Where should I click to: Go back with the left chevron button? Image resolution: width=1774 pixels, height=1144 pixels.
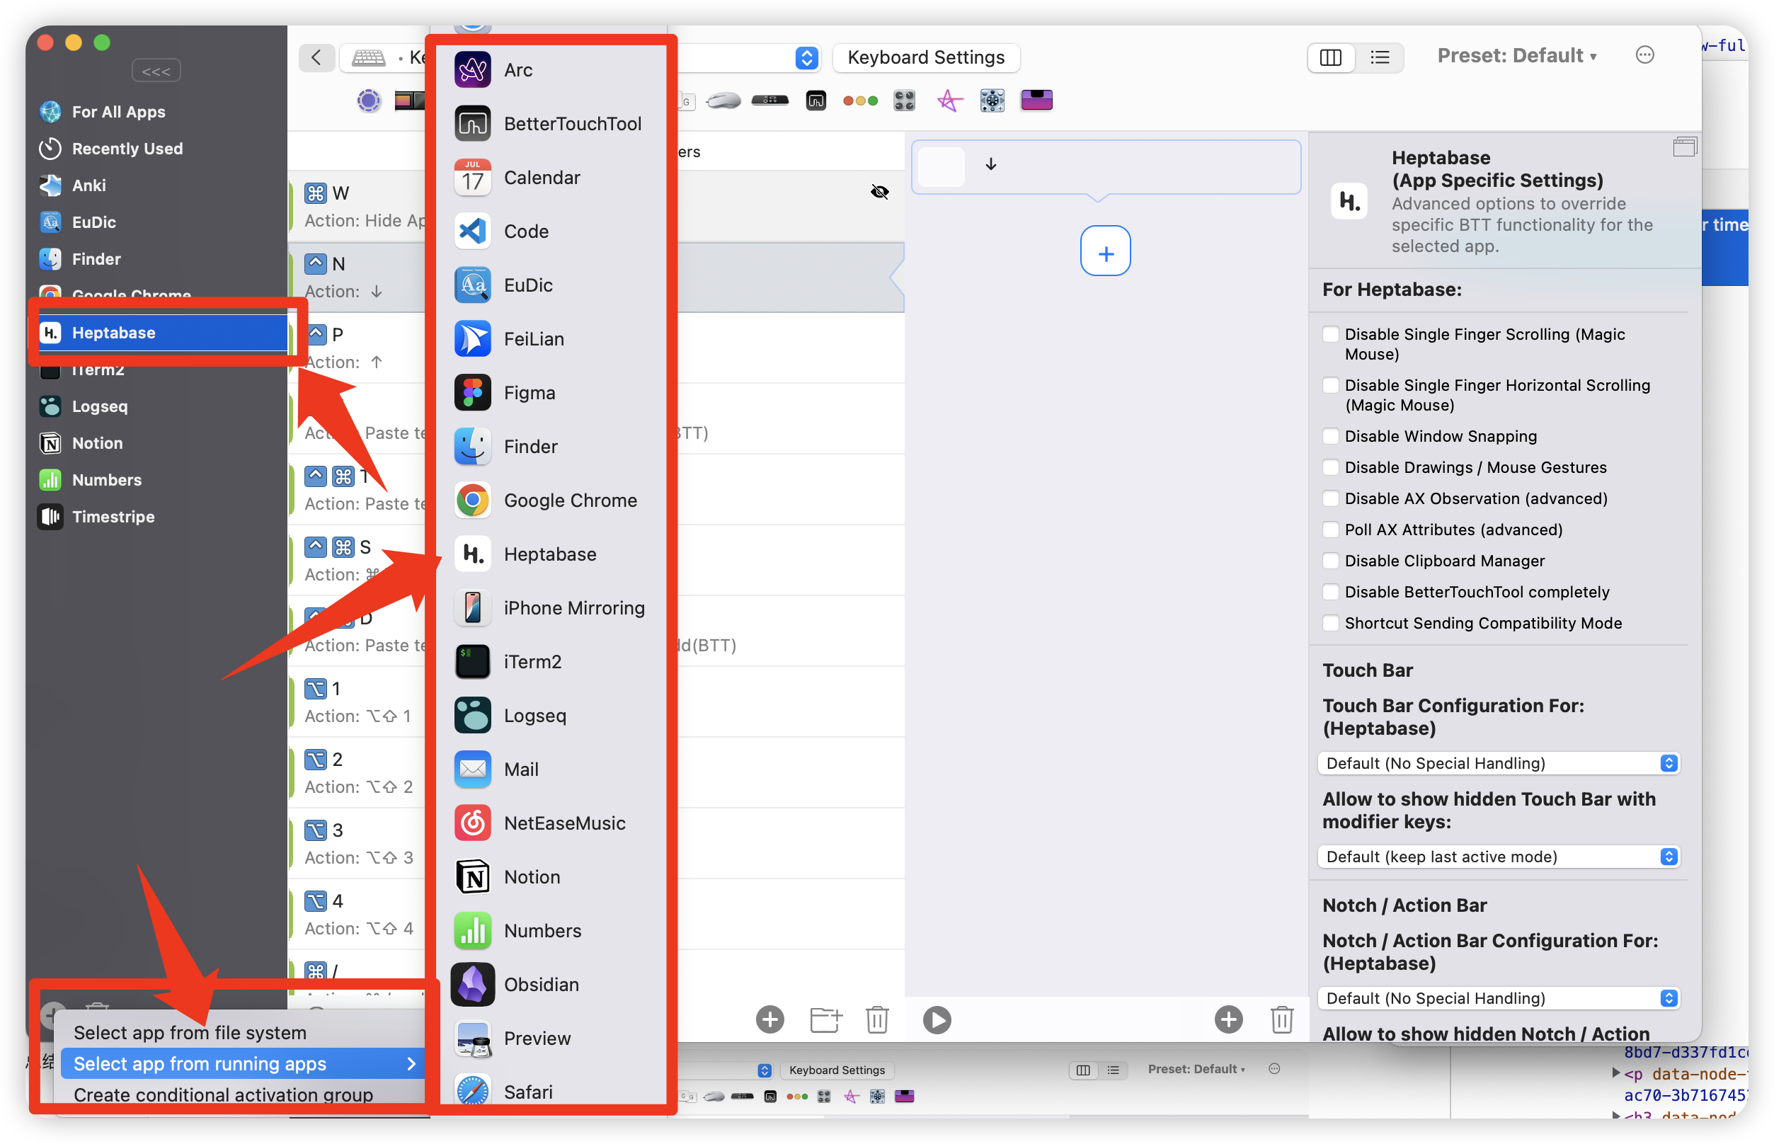316,57
